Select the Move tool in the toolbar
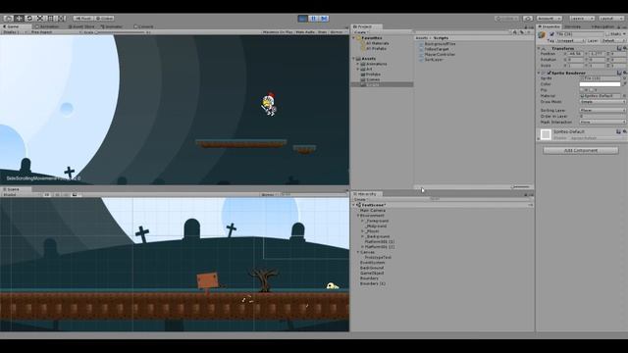The width and height of the screenshot is (628, 353). click(x=19, y=19)
